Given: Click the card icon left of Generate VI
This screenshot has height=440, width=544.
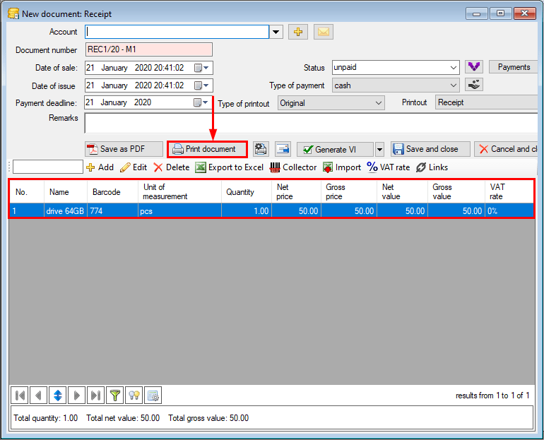Looking at the screenshot, I should coord(283,149).
